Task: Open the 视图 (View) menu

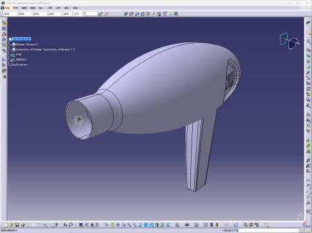Action: (33, 8)
